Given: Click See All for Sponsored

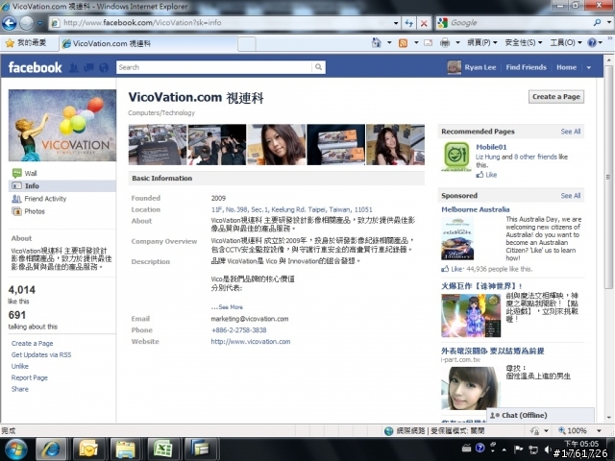Looking at the screenshot, I should click(570, 196).
